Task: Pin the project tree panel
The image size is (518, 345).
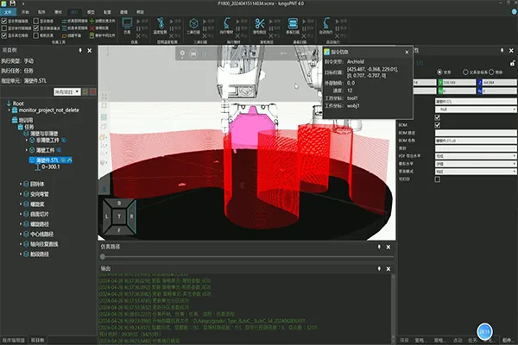Action: [x=80, y=51]
